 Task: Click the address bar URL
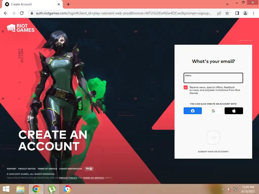123,13
